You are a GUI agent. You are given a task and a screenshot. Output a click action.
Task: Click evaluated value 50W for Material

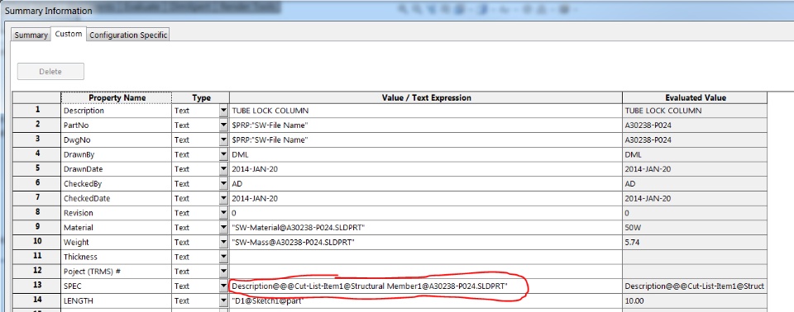click(695, 228)
